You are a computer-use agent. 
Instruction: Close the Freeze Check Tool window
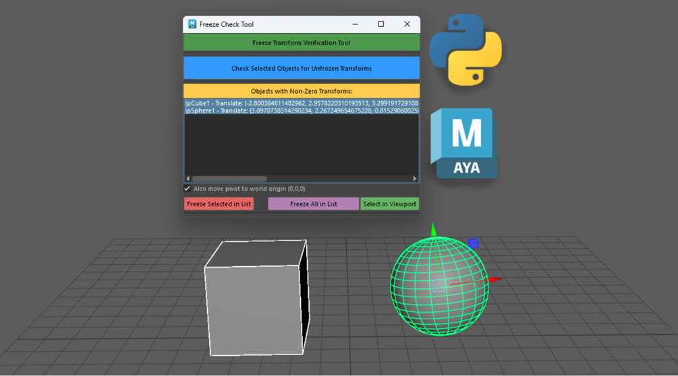[407, 24]
